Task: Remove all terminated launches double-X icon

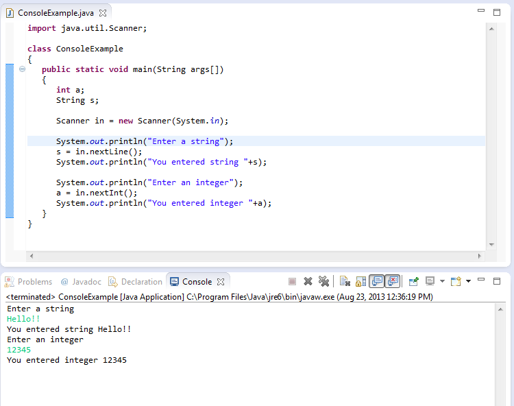Action: [323, 281]
